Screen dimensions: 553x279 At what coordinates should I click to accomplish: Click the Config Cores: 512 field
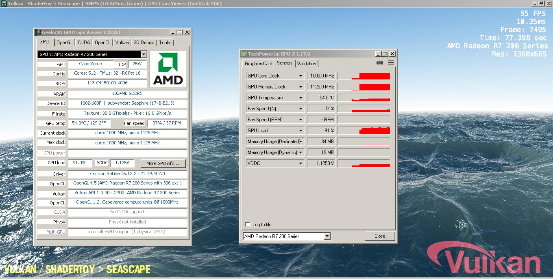click(x=107, y=74)
